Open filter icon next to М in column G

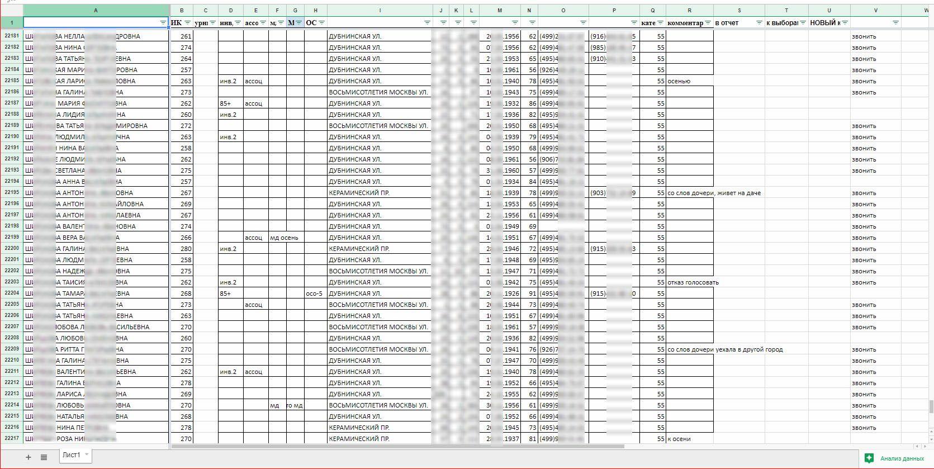(x=299, y=23)
